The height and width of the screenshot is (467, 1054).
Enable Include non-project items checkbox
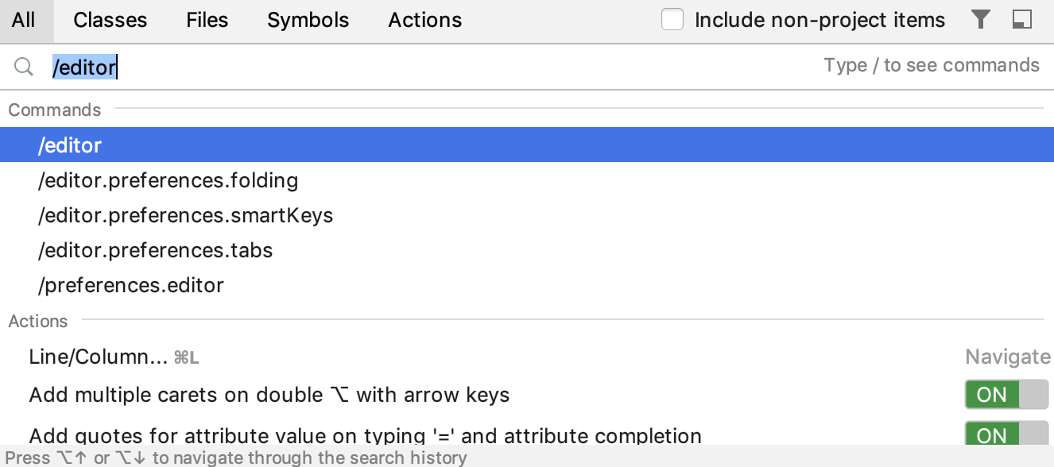click(x=672, y=20)
